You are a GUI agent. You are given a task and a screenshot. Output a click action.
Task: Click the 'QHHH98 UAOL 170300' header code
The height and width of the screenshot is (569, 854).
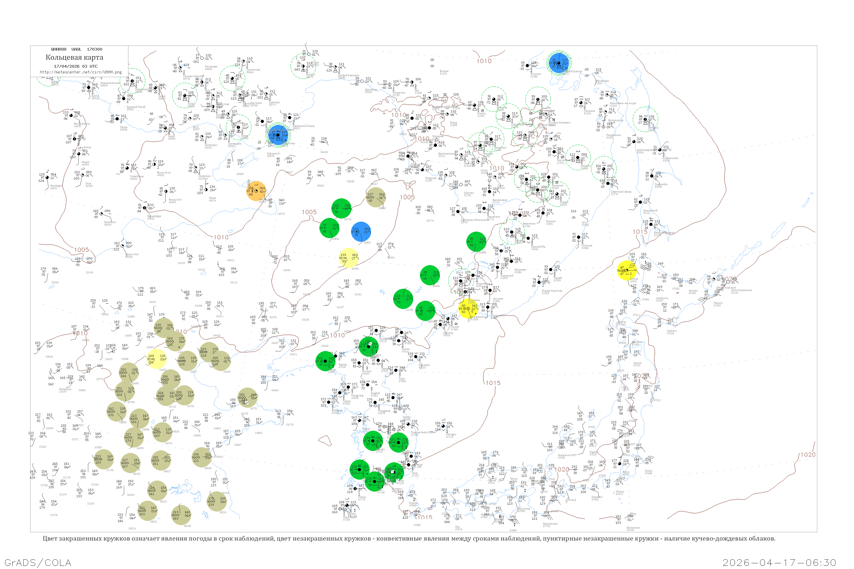click(x=76, y=49)
